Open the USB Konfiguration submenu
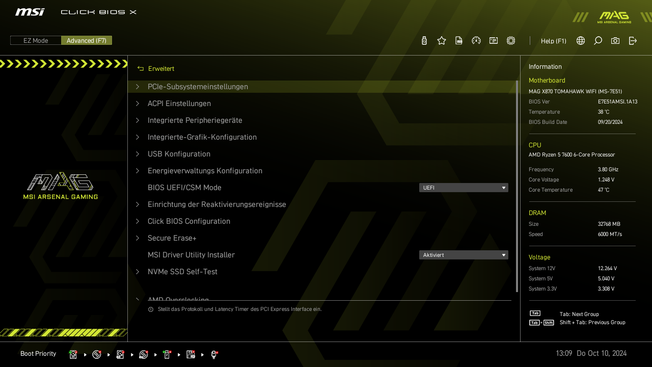The height and width of the screenshot is (367, 652). [x=179, y=154]
